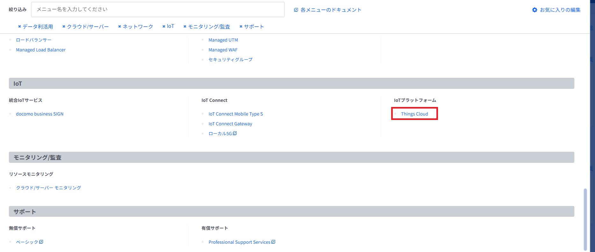Jump to IoT section anchor
Image resolution: width=595 pixels, height=252 pixels.
click(x=168, y=26)
